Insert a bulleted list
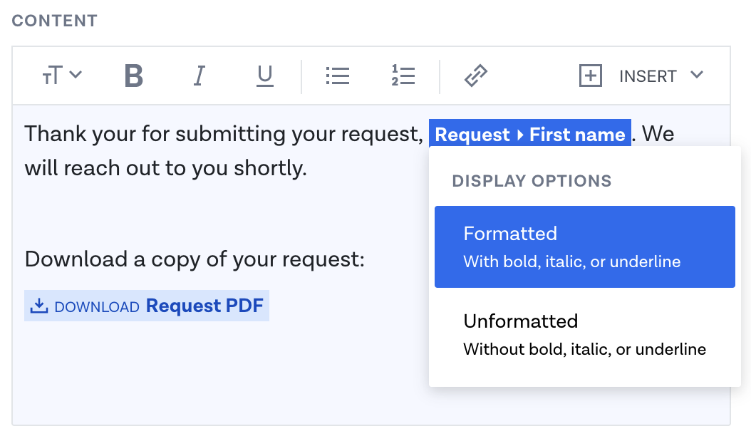The height and width of the screenshot is (436, 751). click(x=337, y=76)
